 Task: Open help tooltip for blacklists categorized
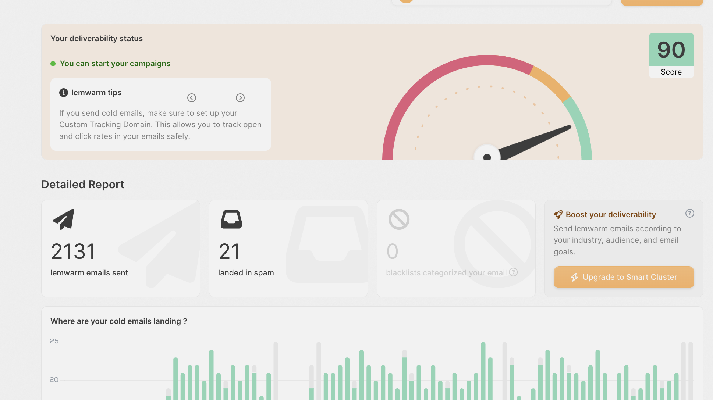tap(513, 272)
